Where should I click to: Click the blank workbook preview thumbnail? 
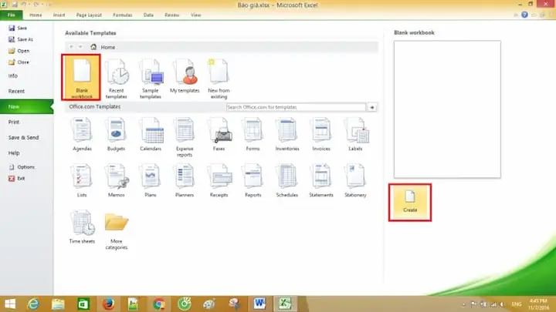447,109
